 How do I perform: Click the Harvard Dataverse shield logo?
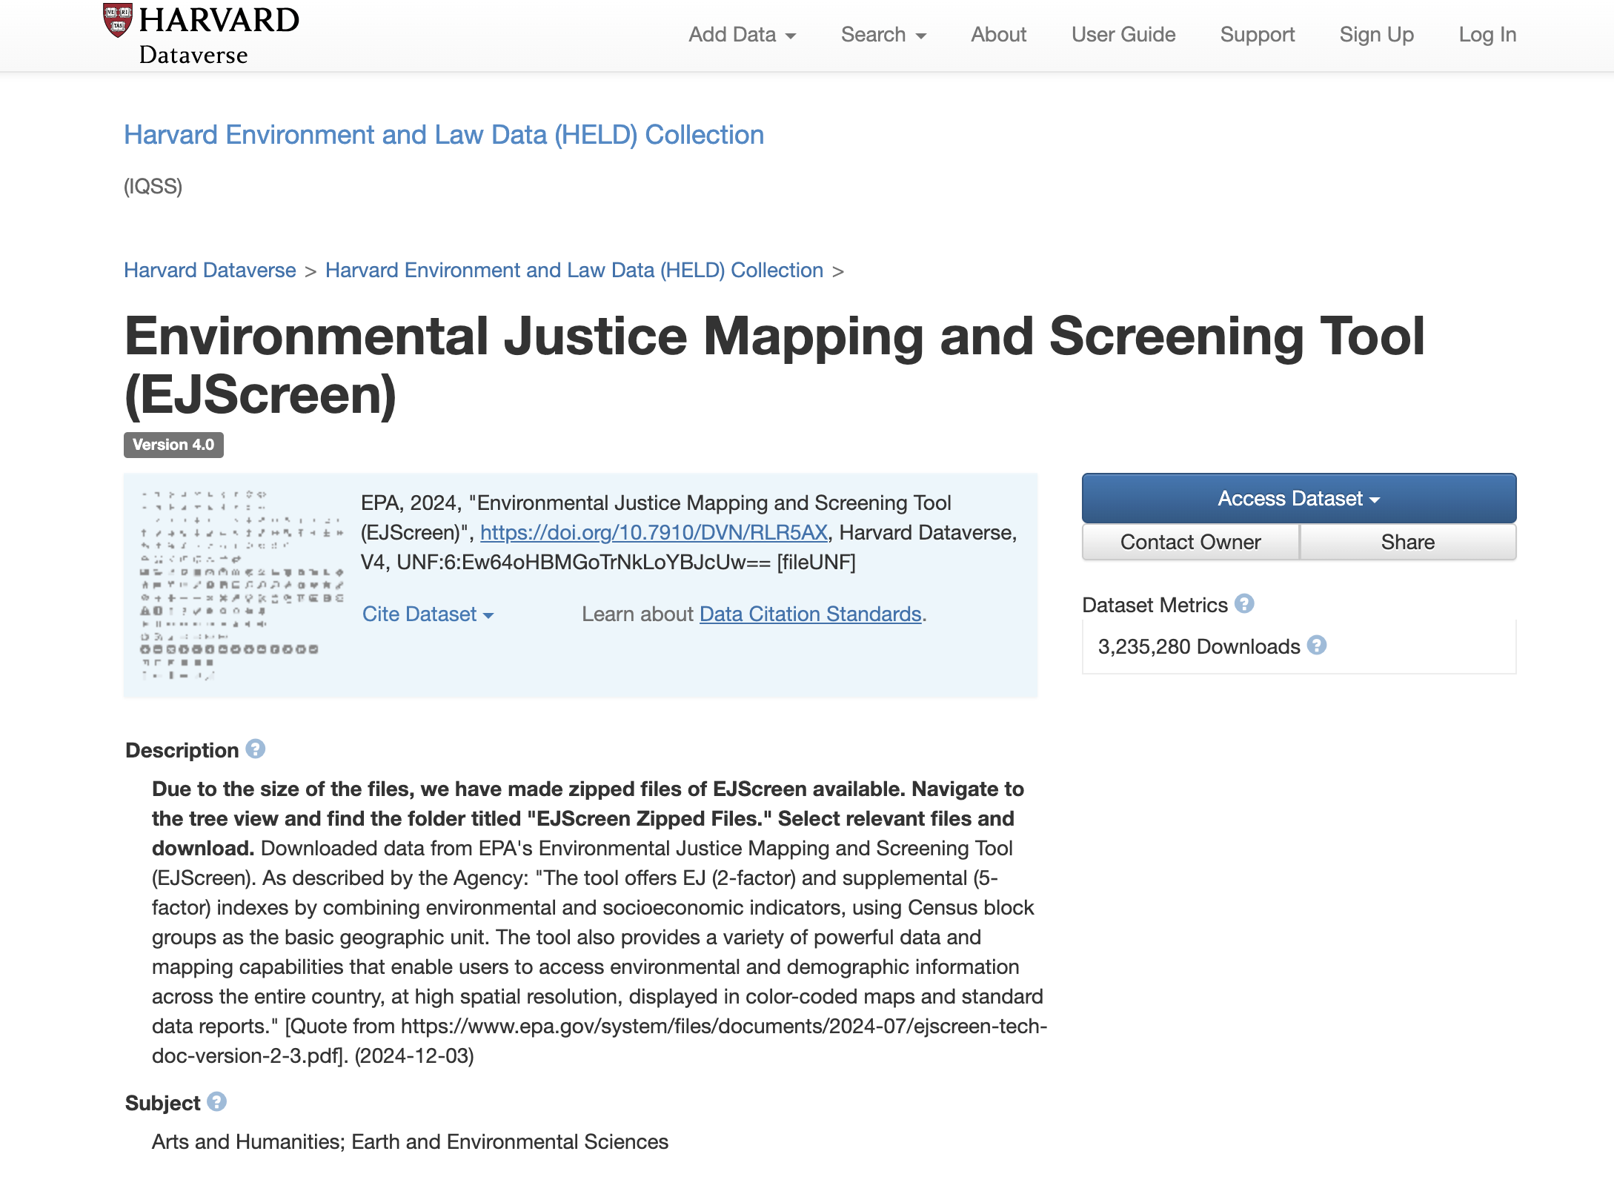point(118,20)
